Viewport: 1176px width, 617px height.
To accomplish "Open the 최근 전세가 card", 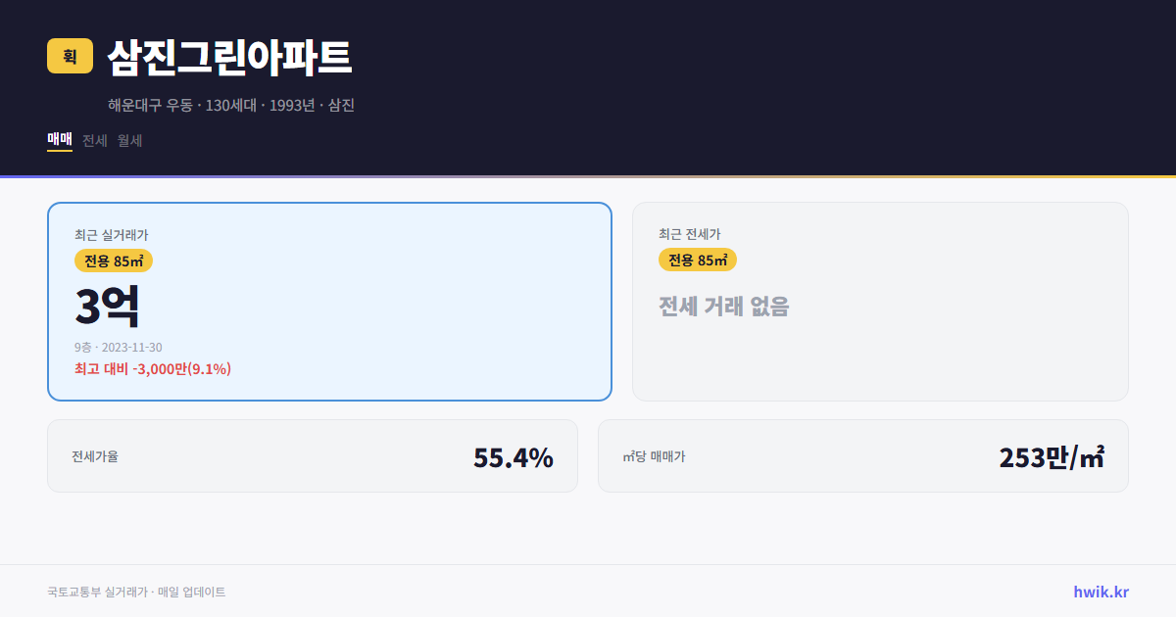I will [880, 301].
